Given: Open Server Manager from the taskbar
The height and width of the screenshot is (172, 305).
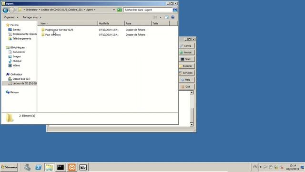Looking at the screenshot, I should pos(27,167).
